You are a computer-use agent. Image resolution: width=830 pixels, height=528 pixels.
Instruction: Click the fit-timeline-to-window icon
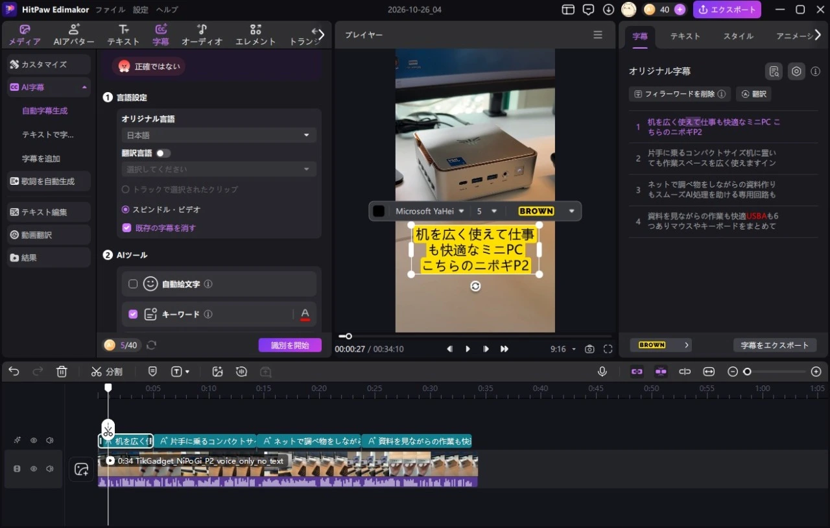click(709, 372)
